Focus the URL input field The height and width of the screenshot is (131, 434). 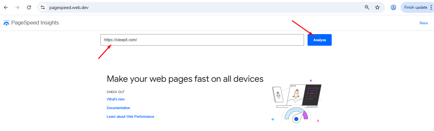click(x=202, y=40)
